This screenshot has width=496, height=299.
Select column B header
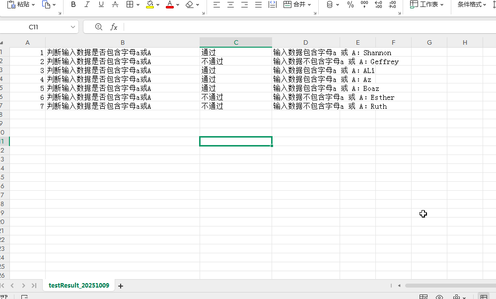point(123,42)
